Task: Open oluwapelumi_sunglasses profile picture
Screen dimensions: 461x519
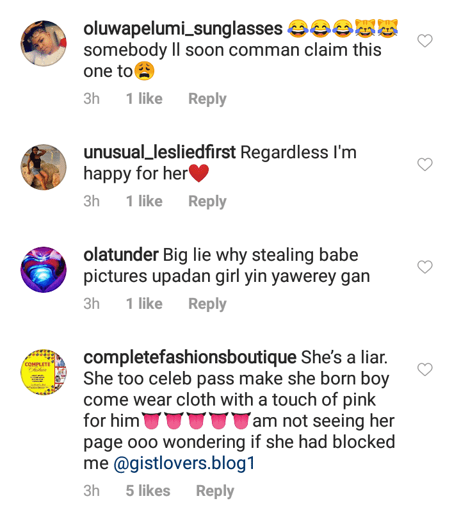Action: click(44, 44)
